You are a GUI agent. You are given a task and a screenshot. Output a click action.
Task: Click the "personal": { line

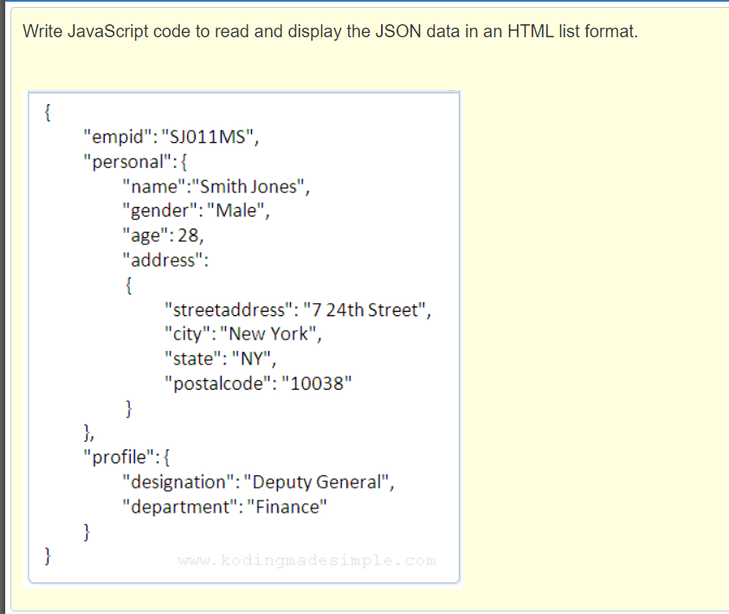coord(135,162)
